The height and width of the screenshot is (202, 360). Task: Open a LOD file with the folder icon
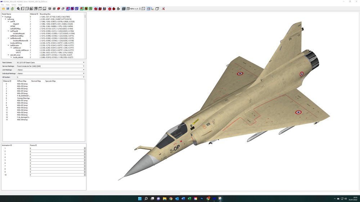[4, 9]
